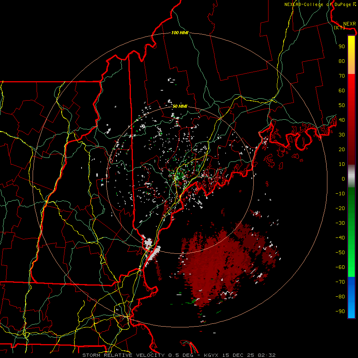Click the -60 value on velocity scale

pos(340,267)
